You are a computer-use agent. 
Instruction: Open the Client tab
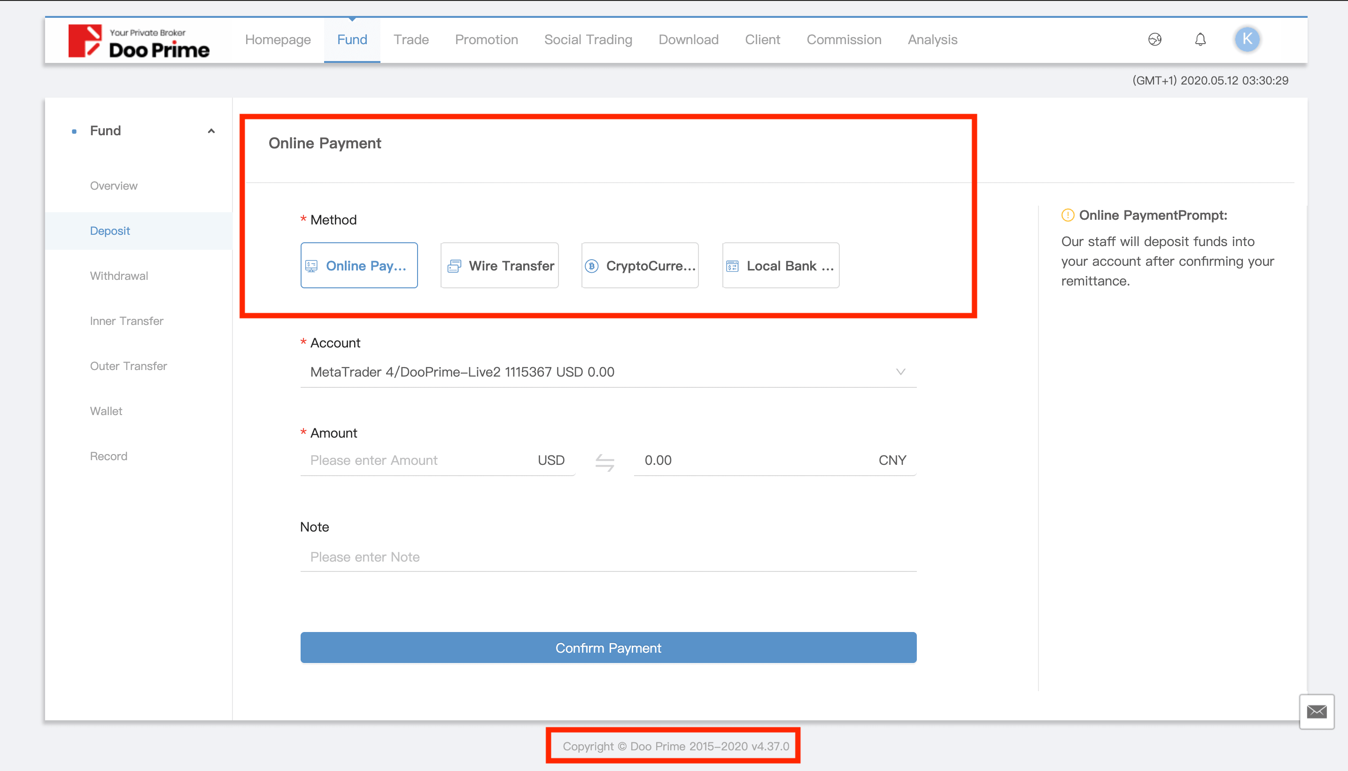pyautogui.click(x=762, y=40)
